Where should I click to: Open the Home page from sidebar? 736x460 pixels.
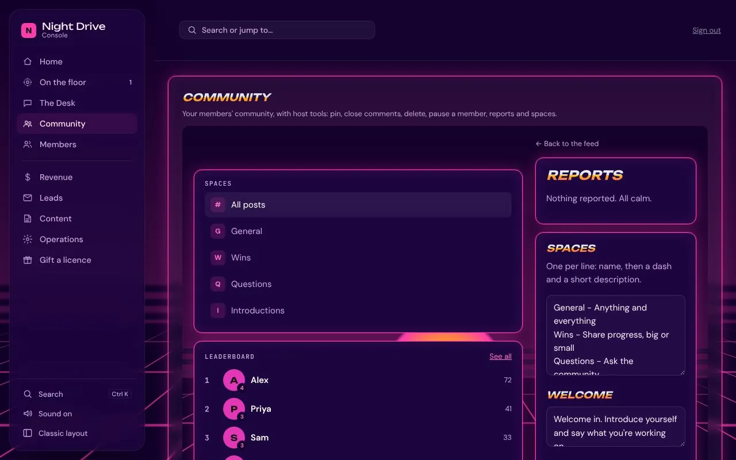(x=77, y=62)
